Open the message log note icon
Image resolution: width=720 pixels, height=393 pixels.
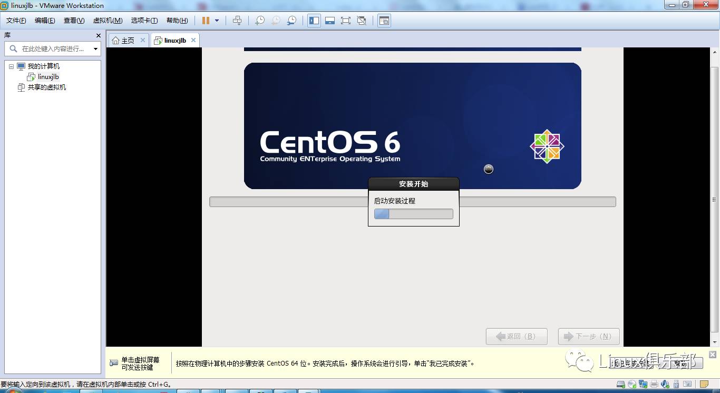pyautogui.click(x=704, y=384)
